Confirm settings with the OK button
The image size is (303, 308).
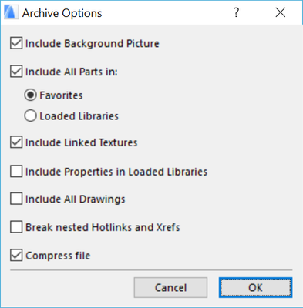pyautogui.click(x=255, y=287)
